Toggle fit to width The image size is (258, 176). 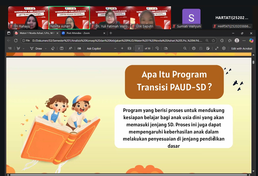[129, 49]
